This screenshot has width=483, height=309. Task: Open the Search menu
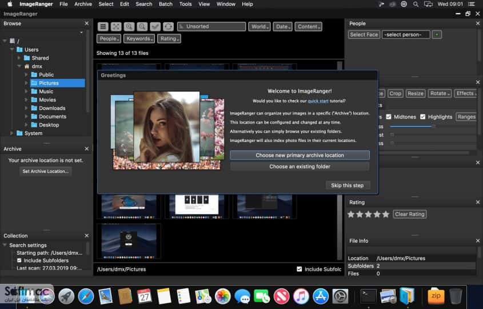coord(144,4)
